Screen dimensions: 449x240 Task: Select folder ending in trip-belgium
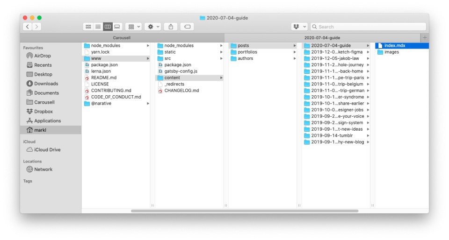[336, 84]
